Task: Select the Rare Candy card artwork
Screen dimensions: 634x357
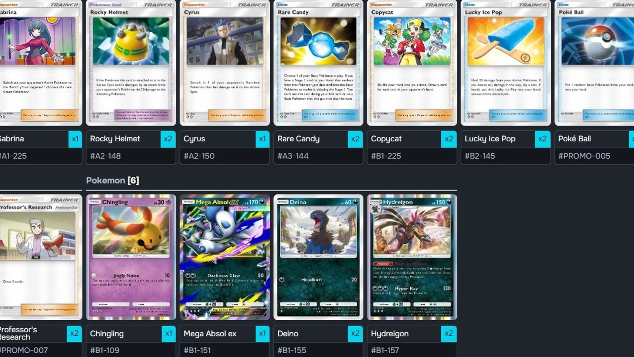Action: point(318,62)
